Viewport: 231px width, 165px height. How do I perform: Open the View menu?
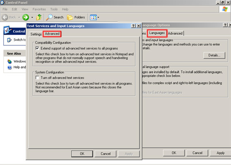pyautogui.click(x=25, y=9)
